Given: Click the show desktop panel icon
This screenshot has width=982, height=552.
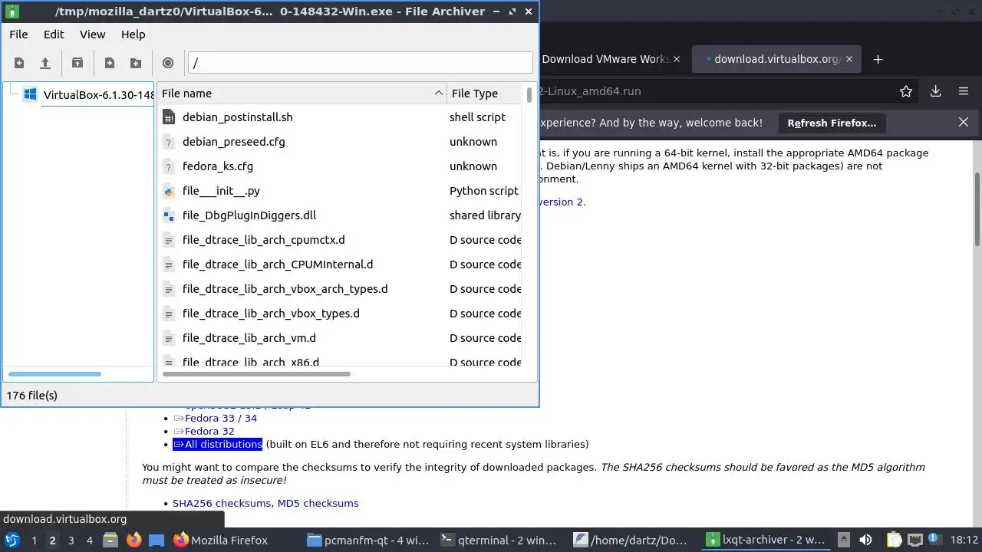Looking at the screenshot, I should [x=157, y=540].
